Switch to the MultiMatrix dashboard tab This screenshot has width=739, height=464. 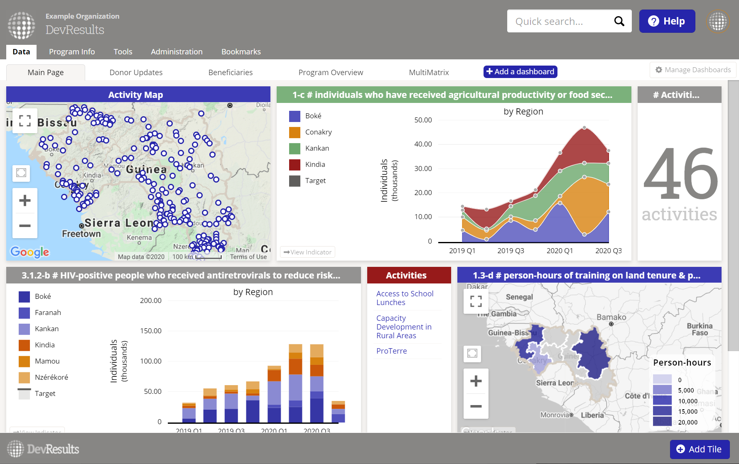429,73
